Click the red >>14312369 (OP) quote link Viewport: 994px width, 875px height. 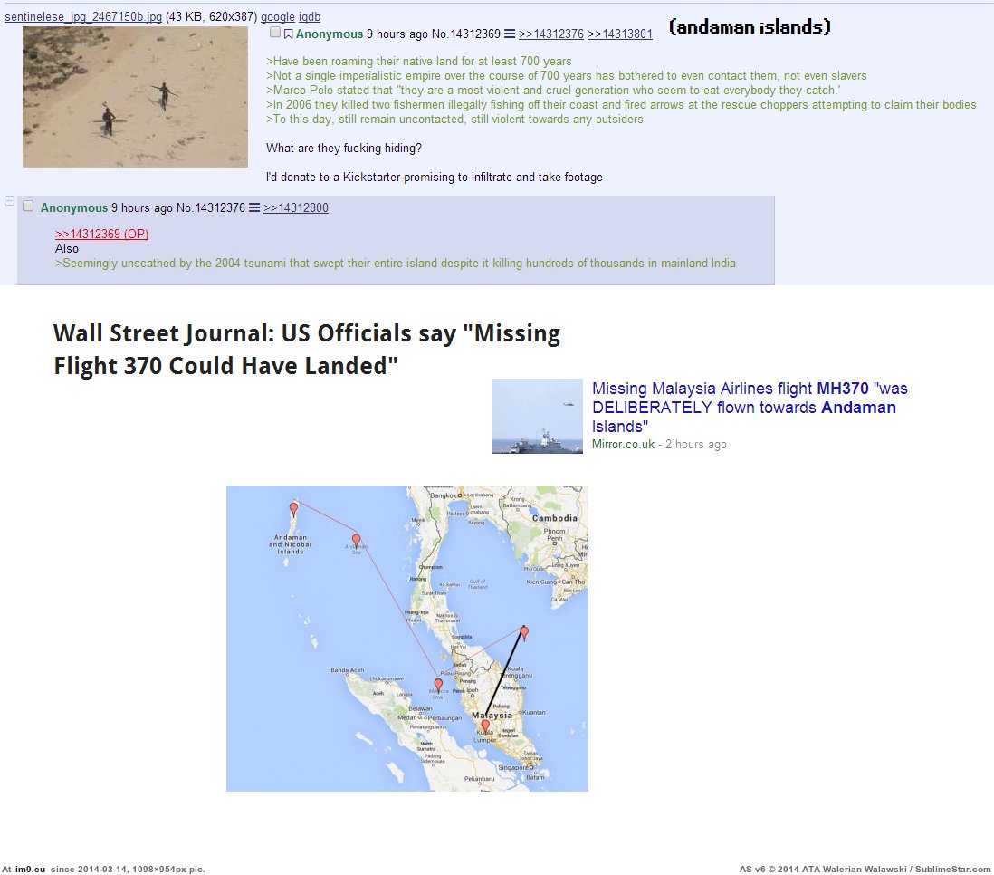click(101, 234)
